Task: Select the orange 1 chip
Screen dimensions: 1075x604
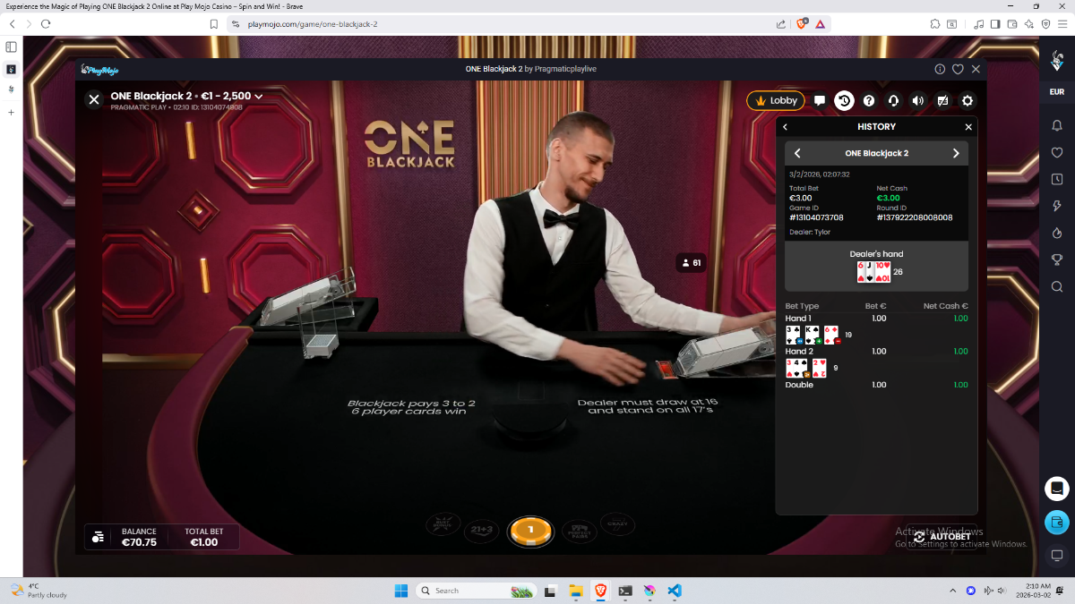Action: (529, 531)
